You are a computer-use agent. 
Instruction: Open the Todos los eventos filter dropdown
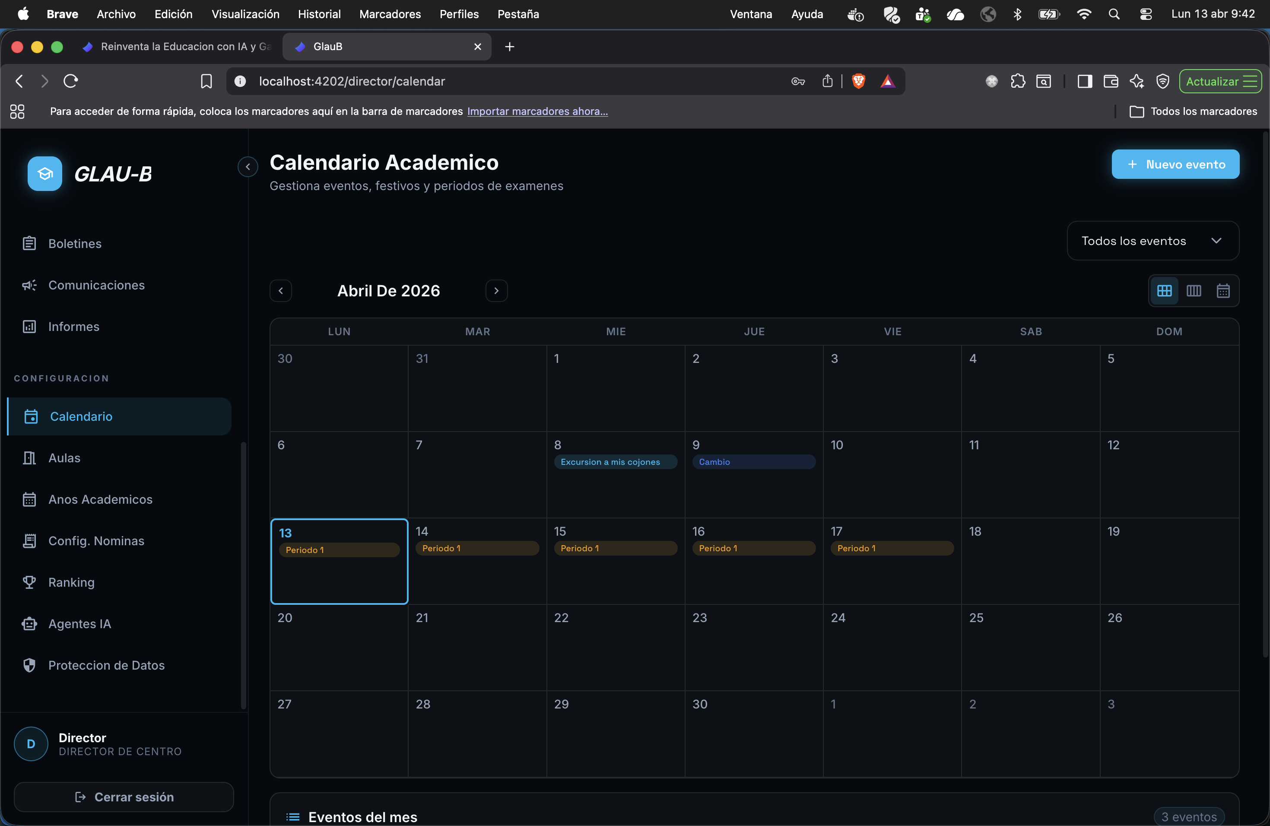(1152, 241)
